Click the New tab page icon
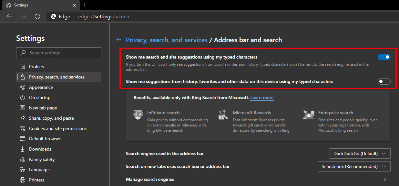399x186 pixels. tap(23, 108)
